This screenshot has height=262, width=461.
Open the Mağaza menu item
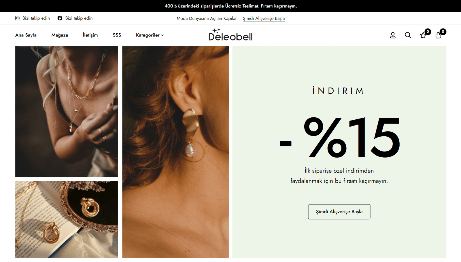coord(60,35)
